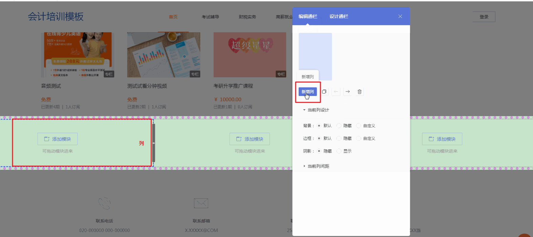Click the 联系邮箱 label
The height and width of the screenshot is (237, 533).
tap(201, 221)
